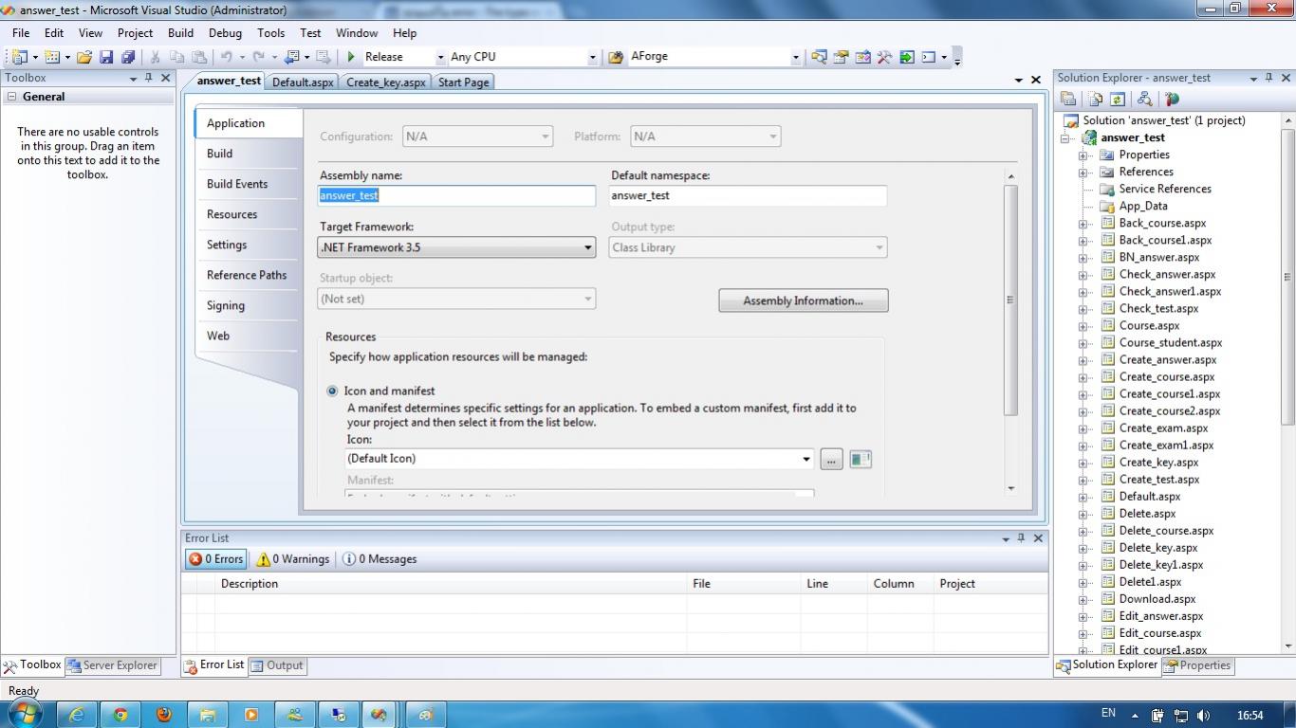Open the Firefox icon in the taskbar
Screen dimensions: 1296x728
point(163,714)
